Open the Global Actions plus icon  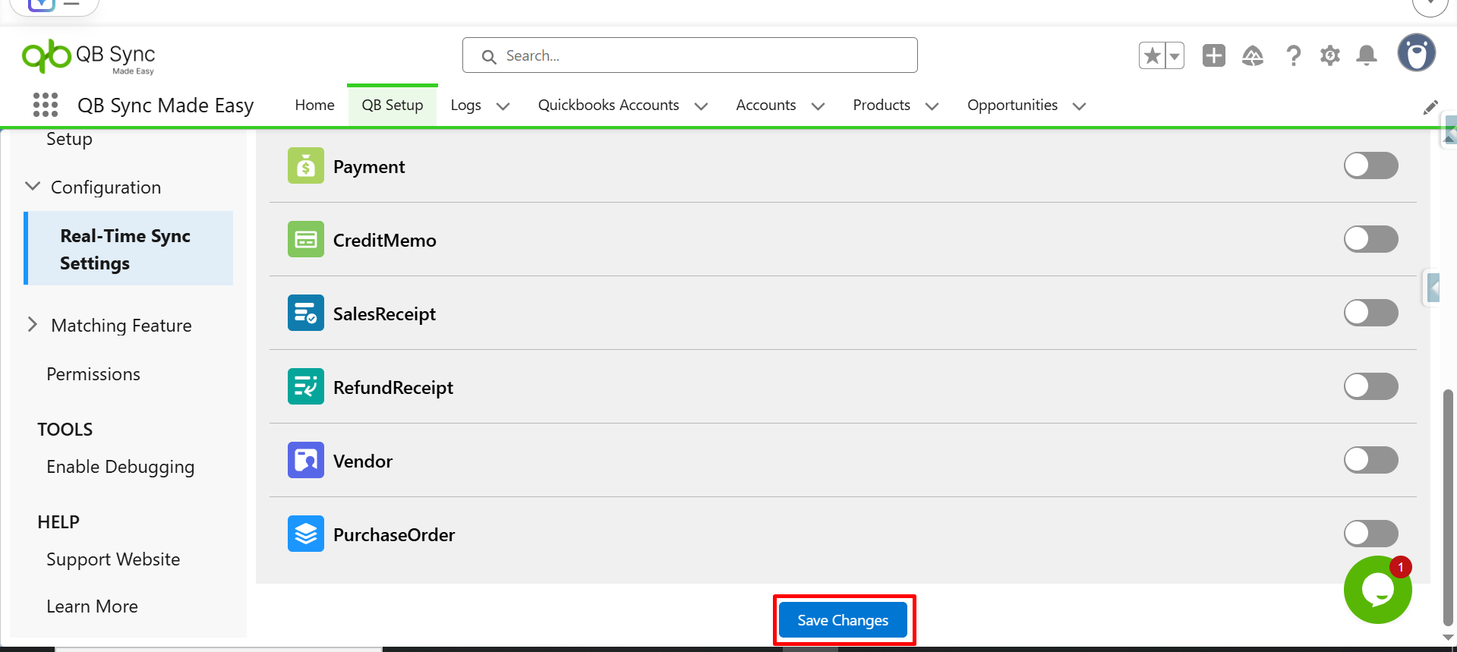[x=1213, y=55]
